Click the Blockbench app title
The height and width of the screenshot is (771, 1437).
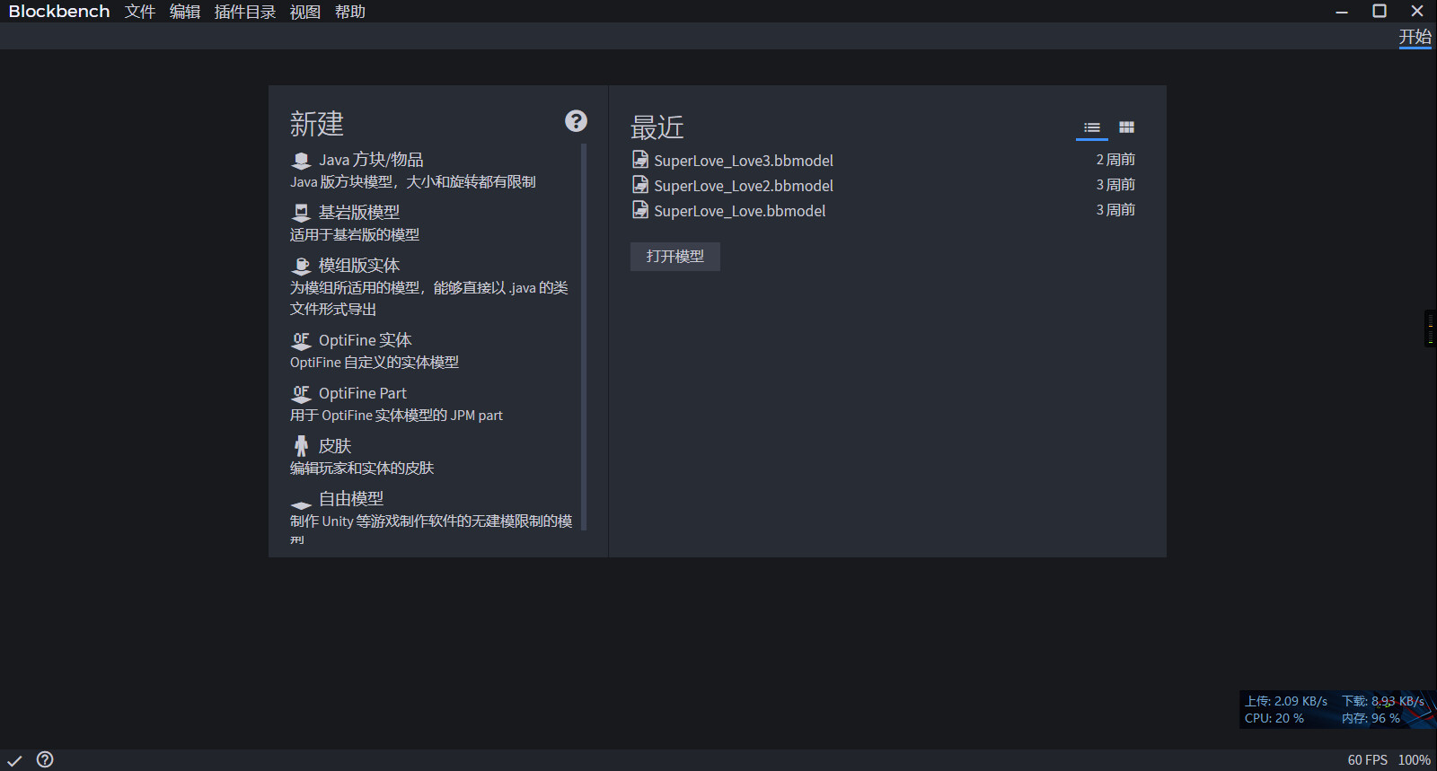pyautogui.click(x=59, y=12)
